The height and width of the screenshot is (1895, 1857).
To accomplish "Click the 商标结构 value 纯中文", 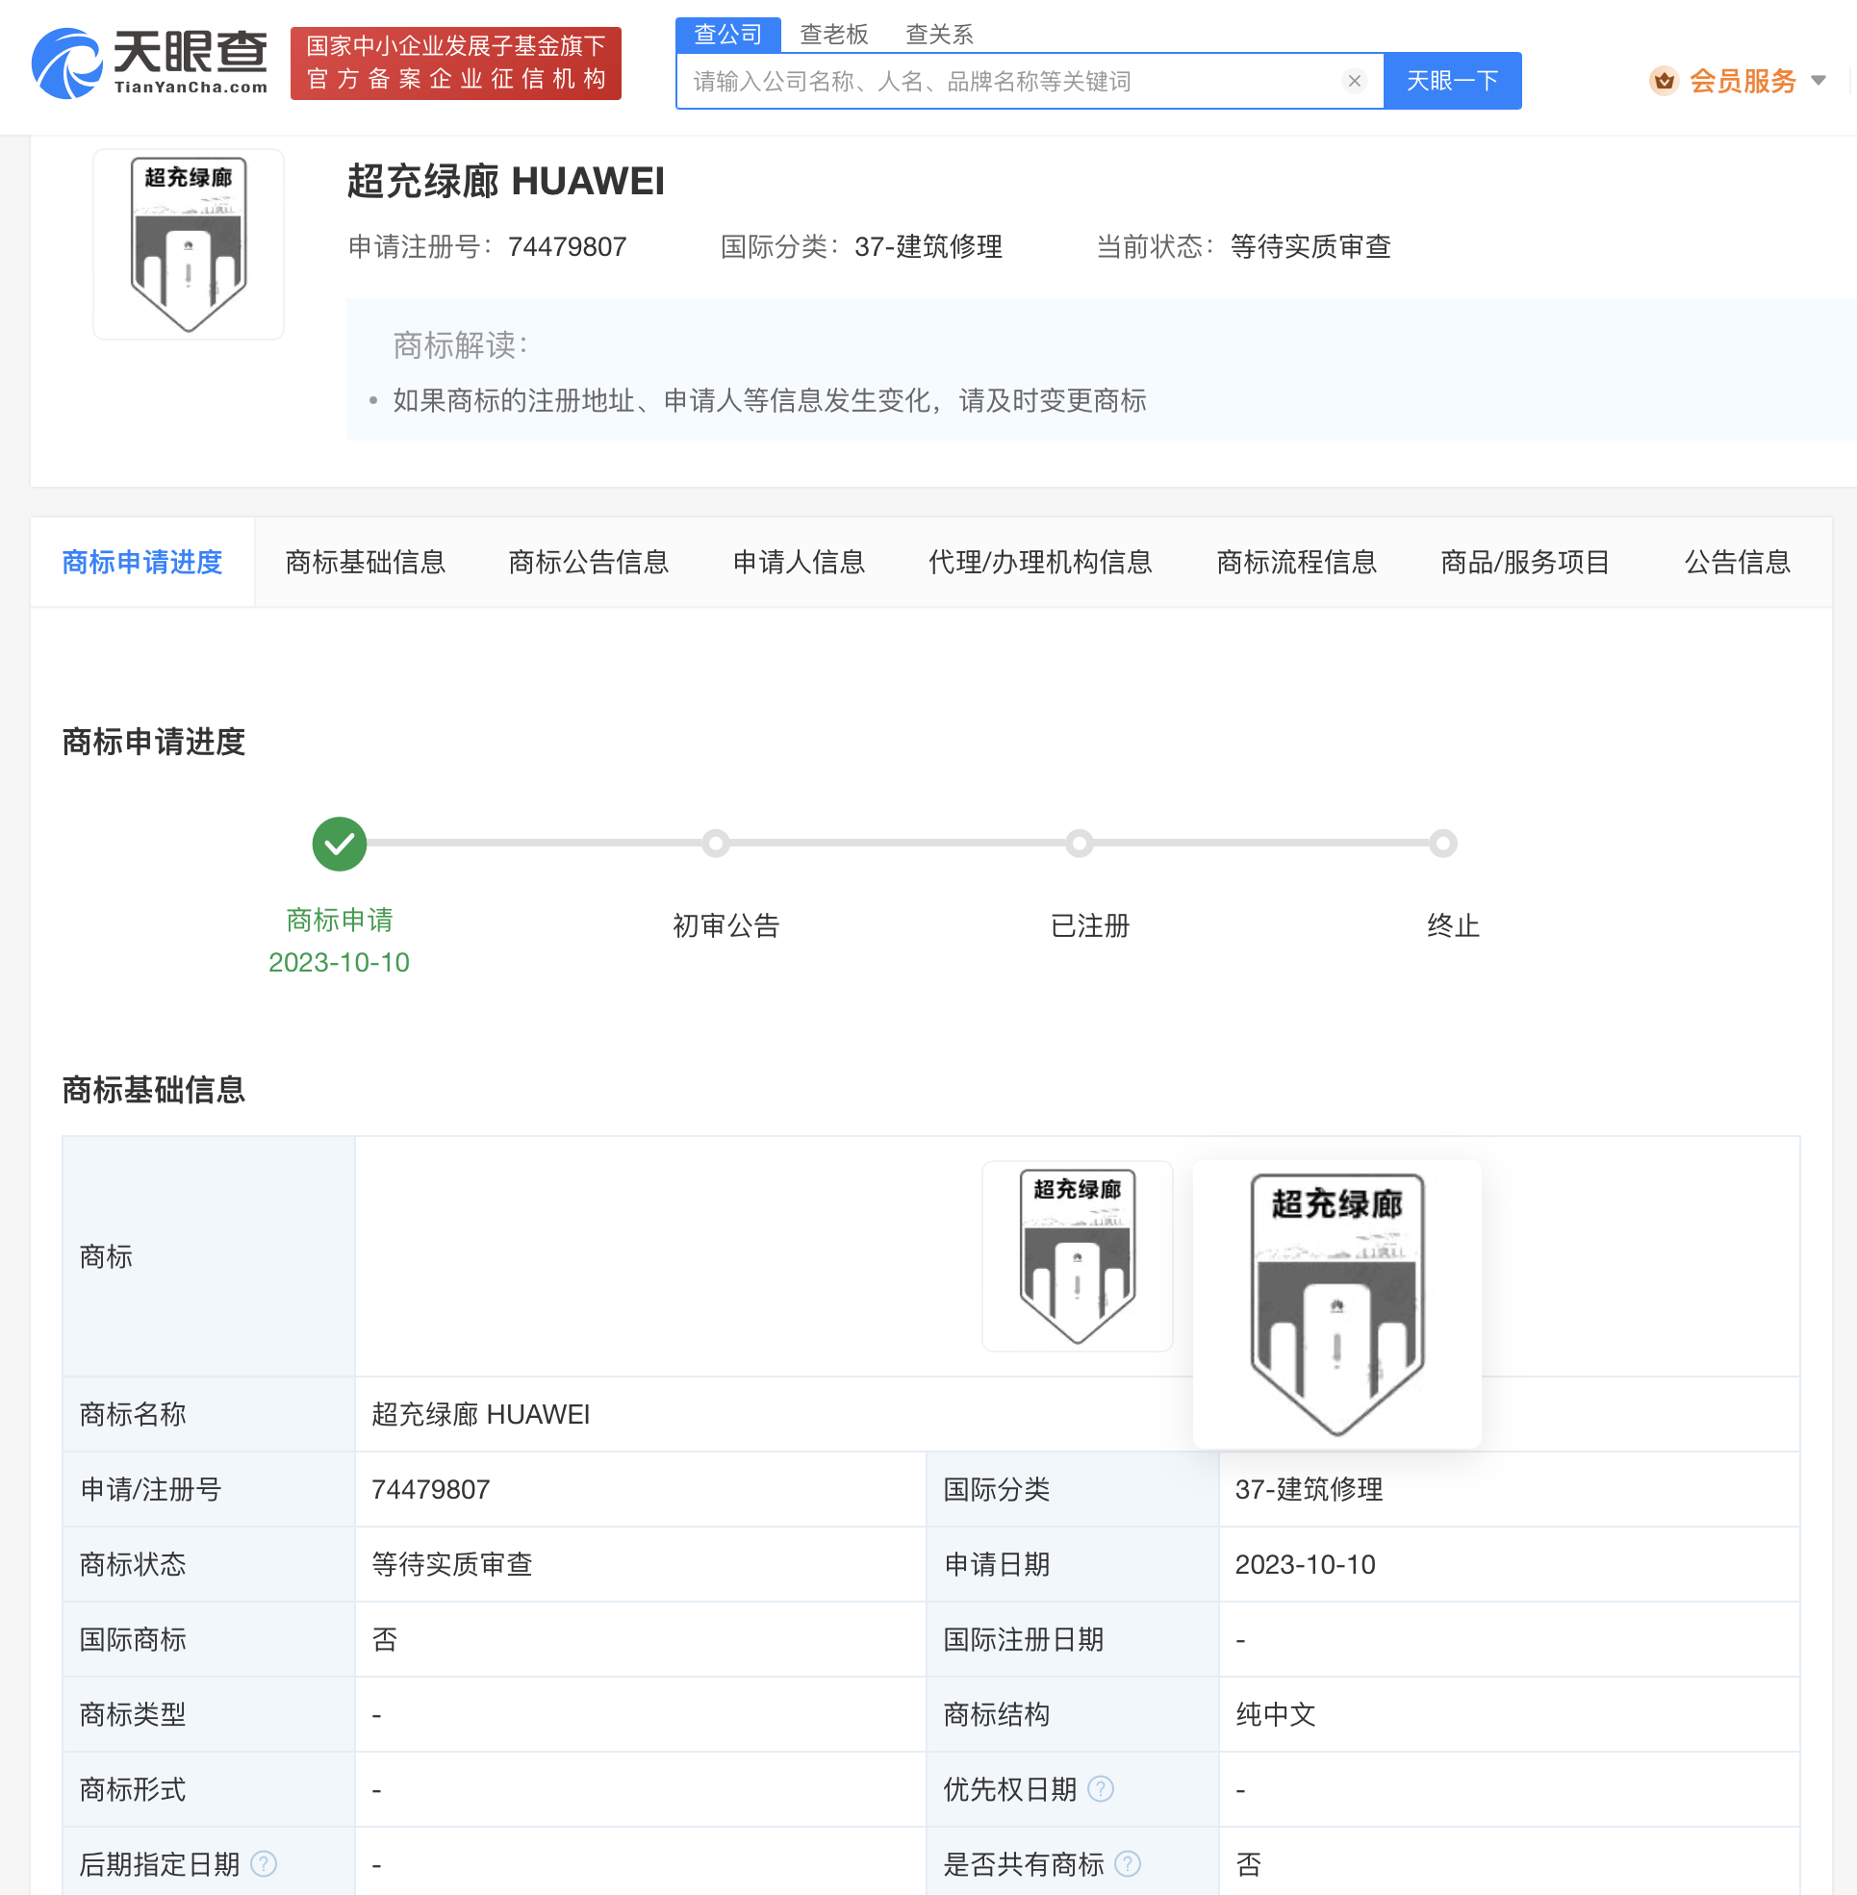I will [x=1276, y=1714].
